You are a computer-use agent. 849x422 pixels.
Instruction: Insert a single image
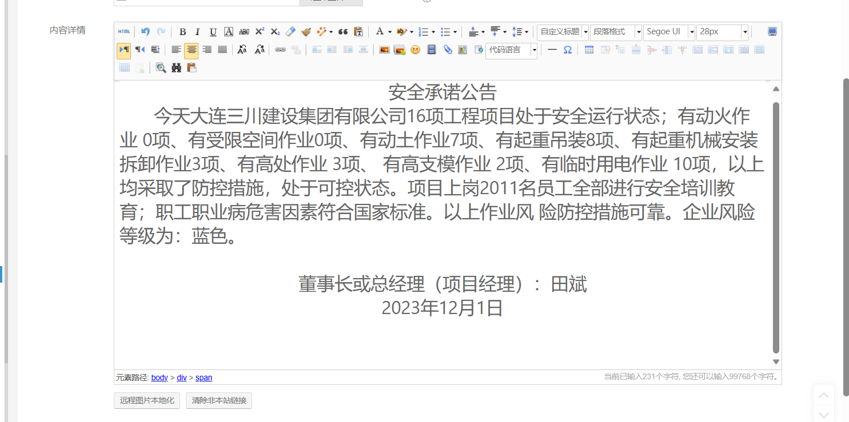tap(384, 50)
